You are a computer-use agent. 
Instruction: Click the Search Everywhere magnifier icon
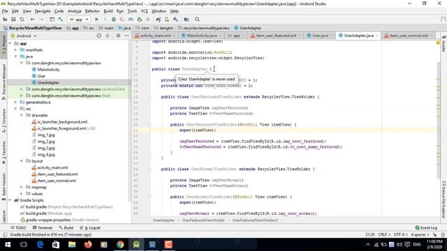click(197, 20)
